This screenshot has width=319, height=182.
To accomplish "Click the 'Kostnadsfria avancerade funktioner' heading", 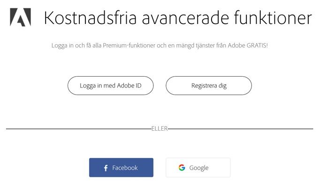I will (x=178, y=18).
